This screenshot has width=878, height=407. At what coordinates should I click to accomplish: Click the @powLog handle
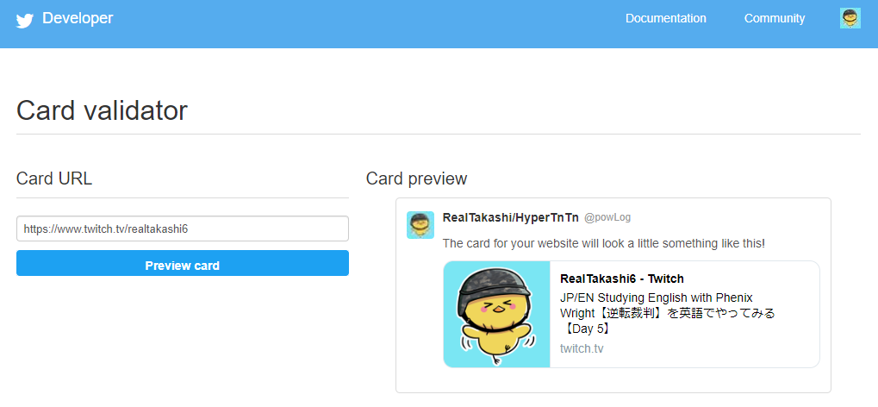coord(607,217)
